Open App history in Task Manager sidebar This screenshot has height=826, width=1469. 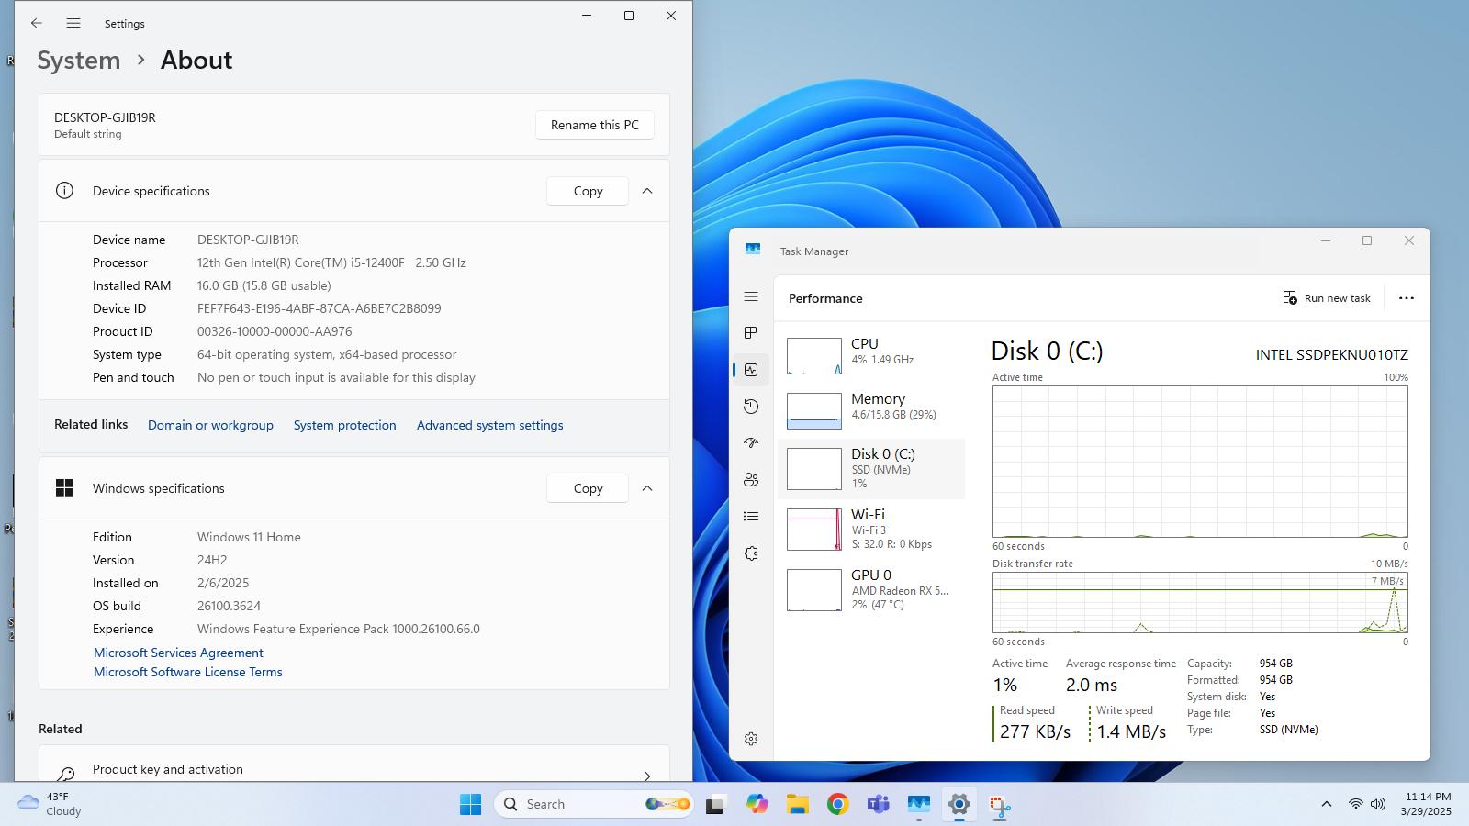751,406
